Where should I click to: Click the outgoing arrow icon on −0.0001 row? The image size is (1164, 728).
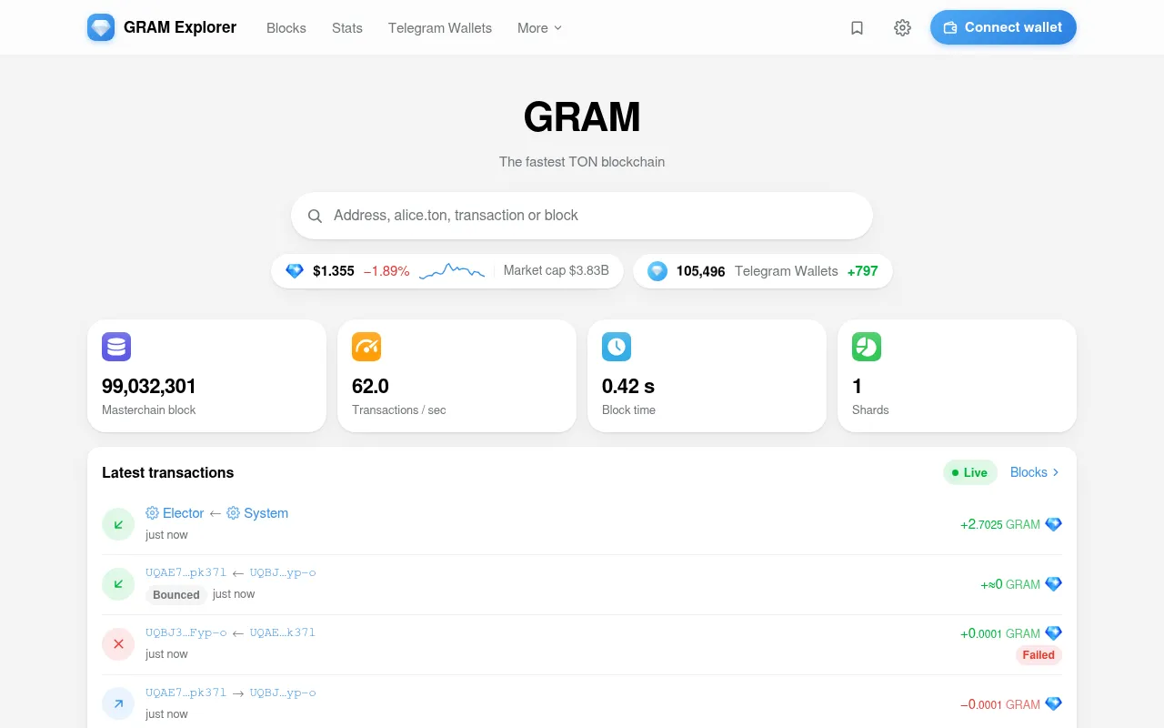118,704
